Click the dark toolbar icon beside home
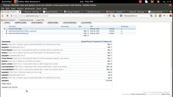This screenshot has width=173, height=97. 164,16
